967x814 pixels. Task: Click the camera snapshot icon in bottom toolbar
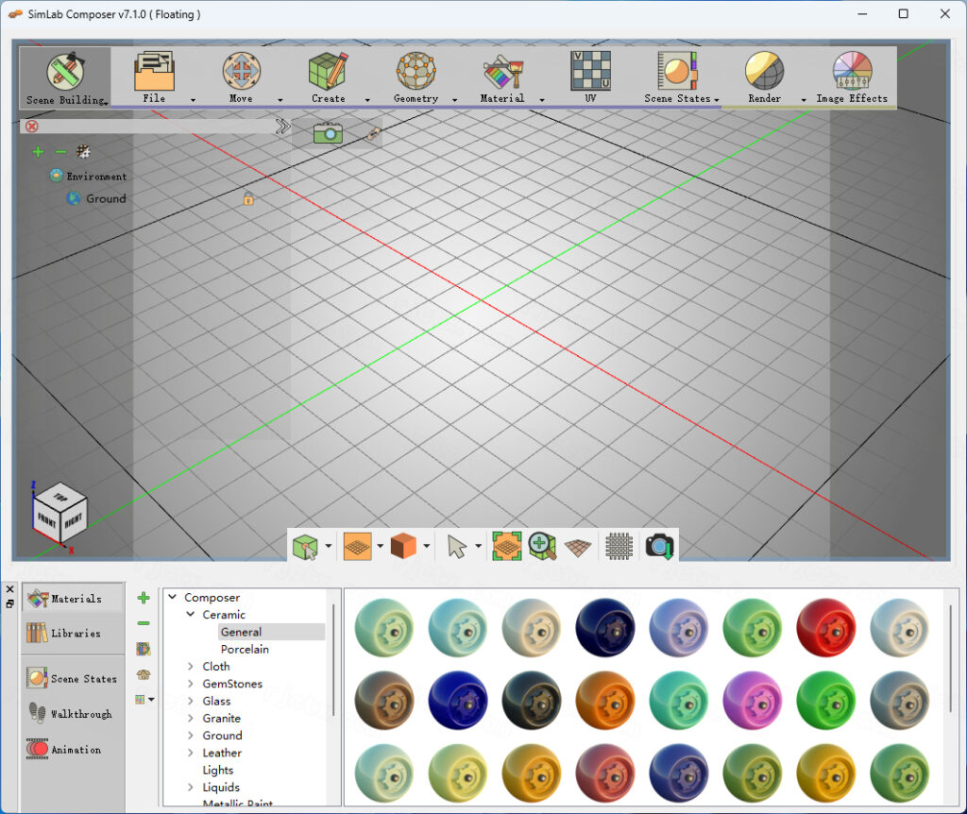[659, 547]
